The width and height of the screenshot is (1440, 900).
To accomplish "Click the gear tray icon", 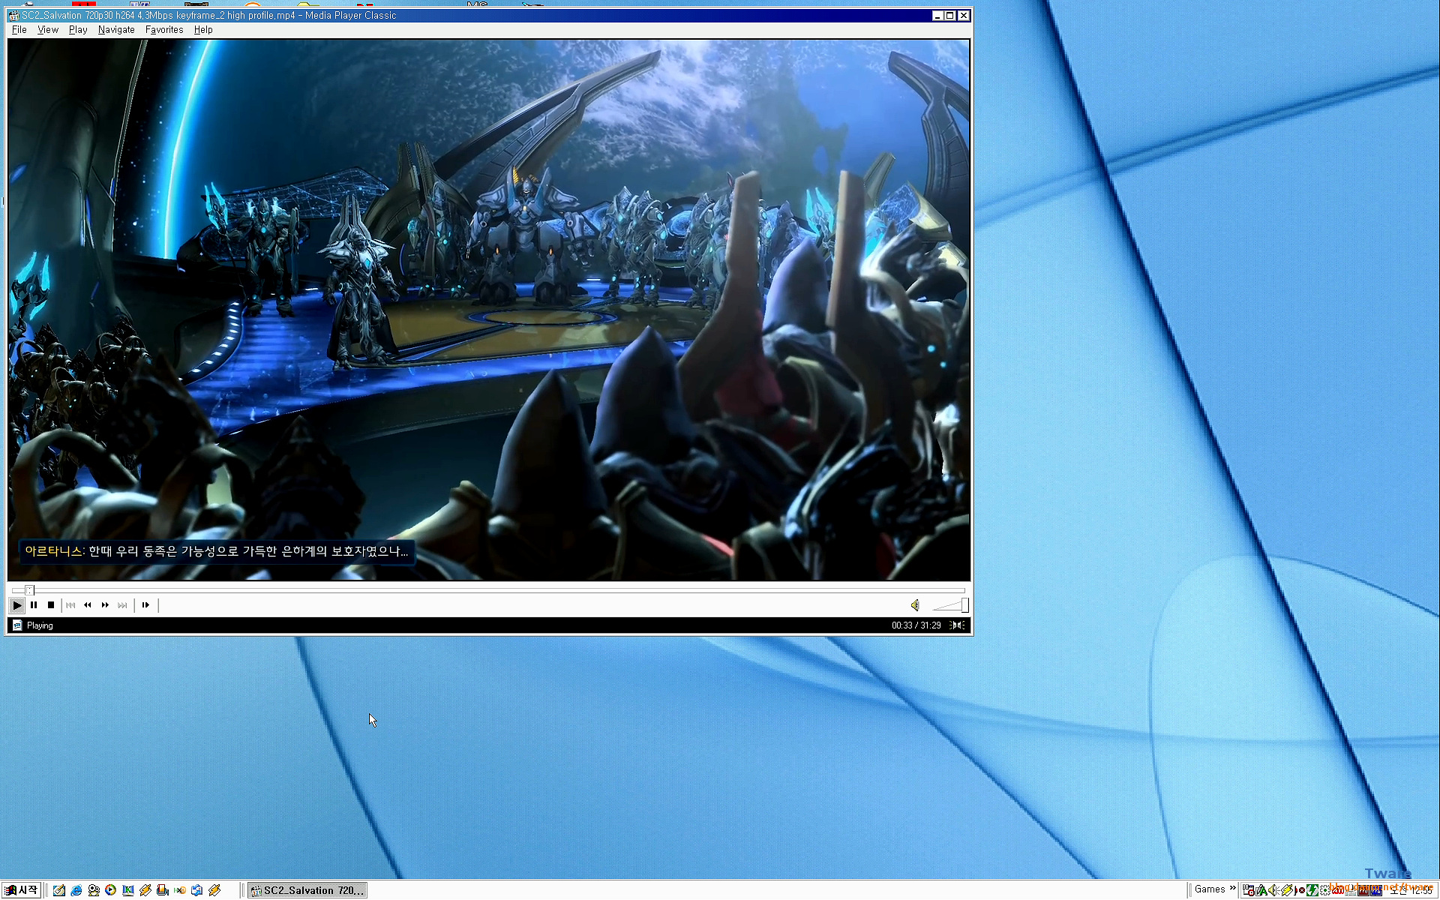I will 1325,890.
